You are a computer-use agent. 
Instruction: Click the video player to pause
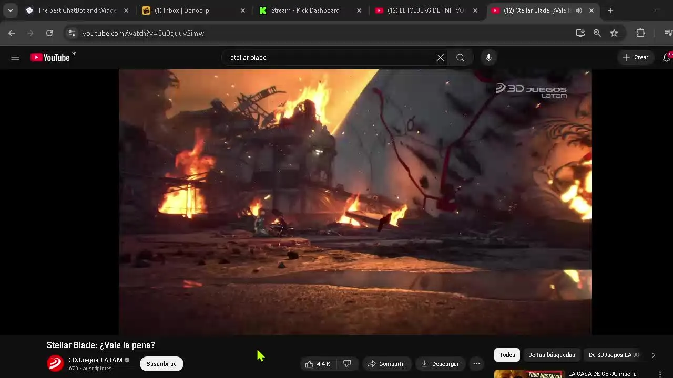(355, 202)
